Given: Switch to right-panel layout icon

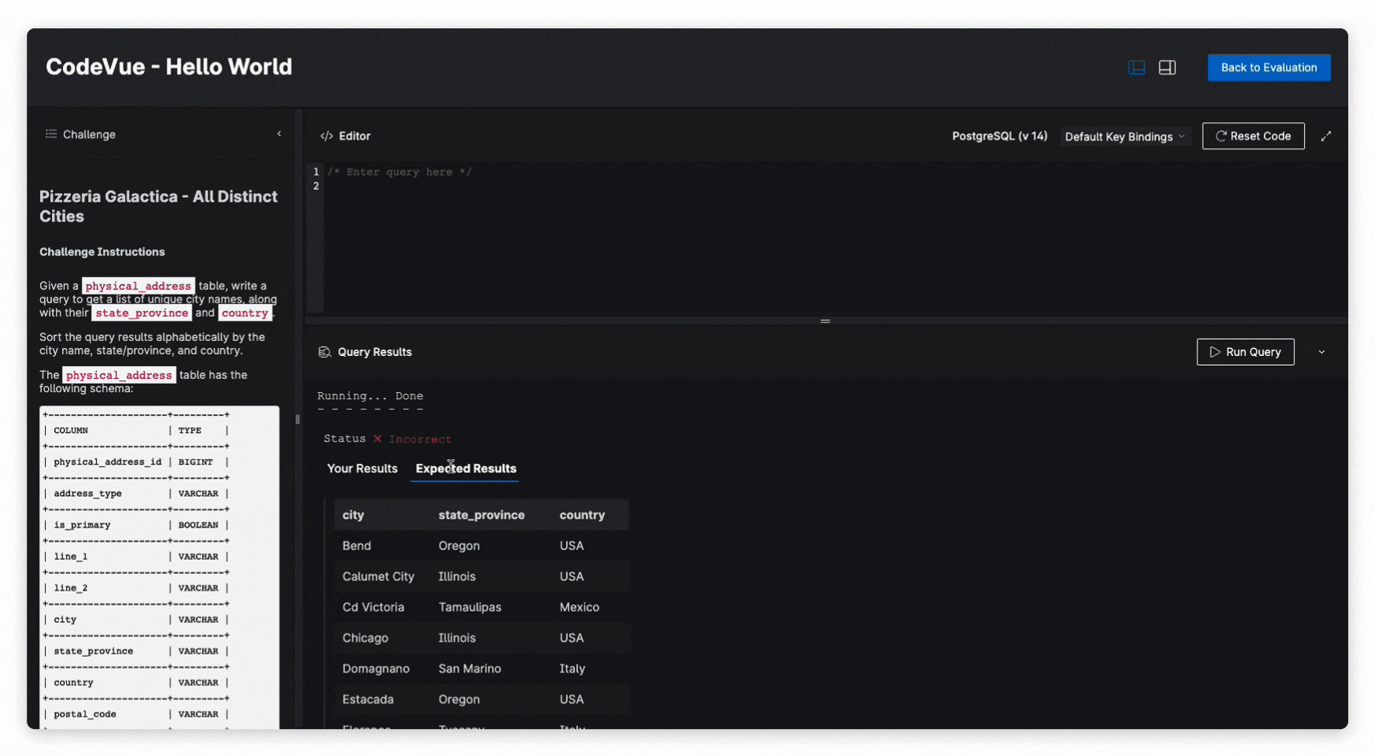Looking at the screenshot, I should [x=1167, y=68].
